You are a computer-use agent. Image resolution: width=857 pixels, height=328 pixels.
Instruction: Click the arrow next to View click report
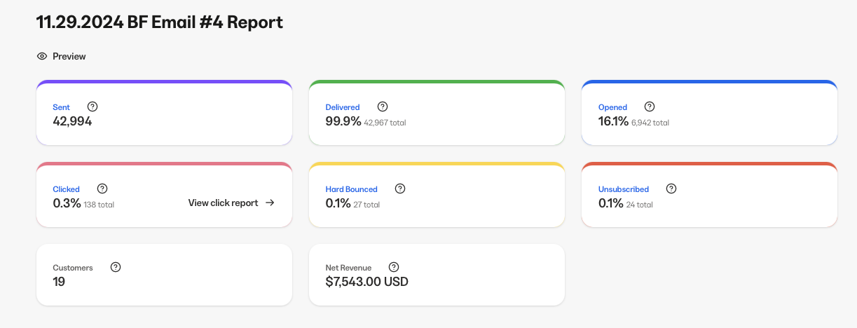[x=270, y=203]
